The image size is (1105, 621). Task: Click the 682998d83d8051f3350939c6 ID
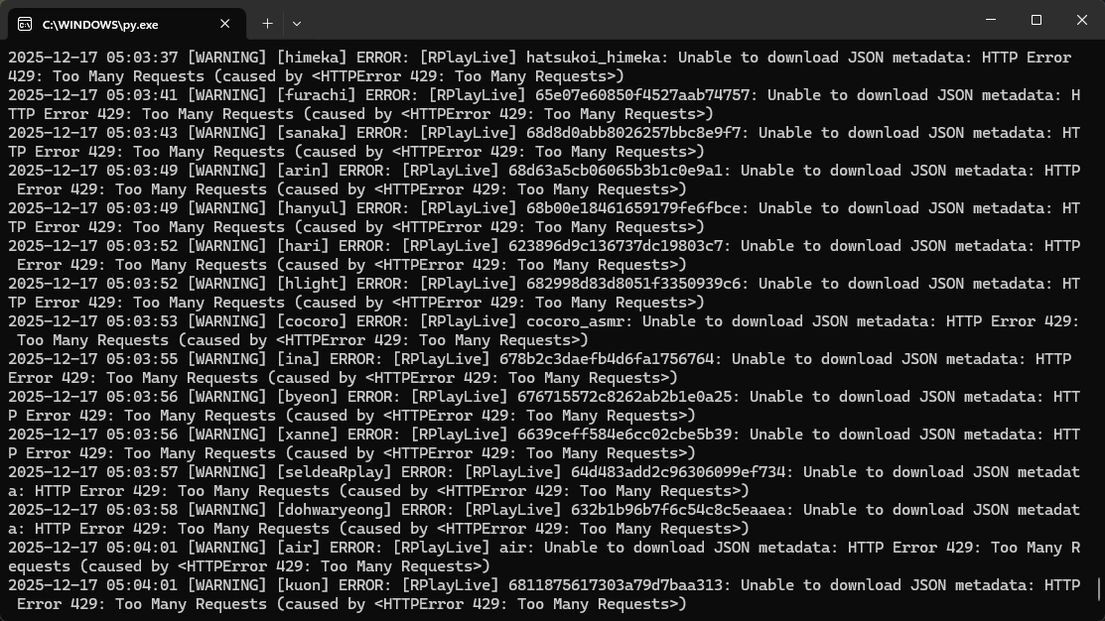(x=633, y=283)
